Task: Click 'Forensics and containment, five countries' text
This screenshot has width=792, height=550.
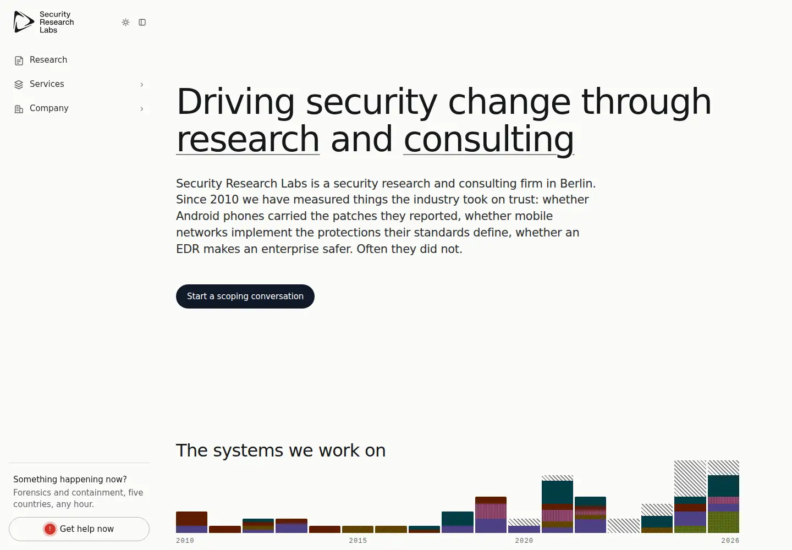Action: tap(78, 498)
